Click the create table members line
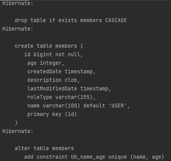 tap(49, 46)
